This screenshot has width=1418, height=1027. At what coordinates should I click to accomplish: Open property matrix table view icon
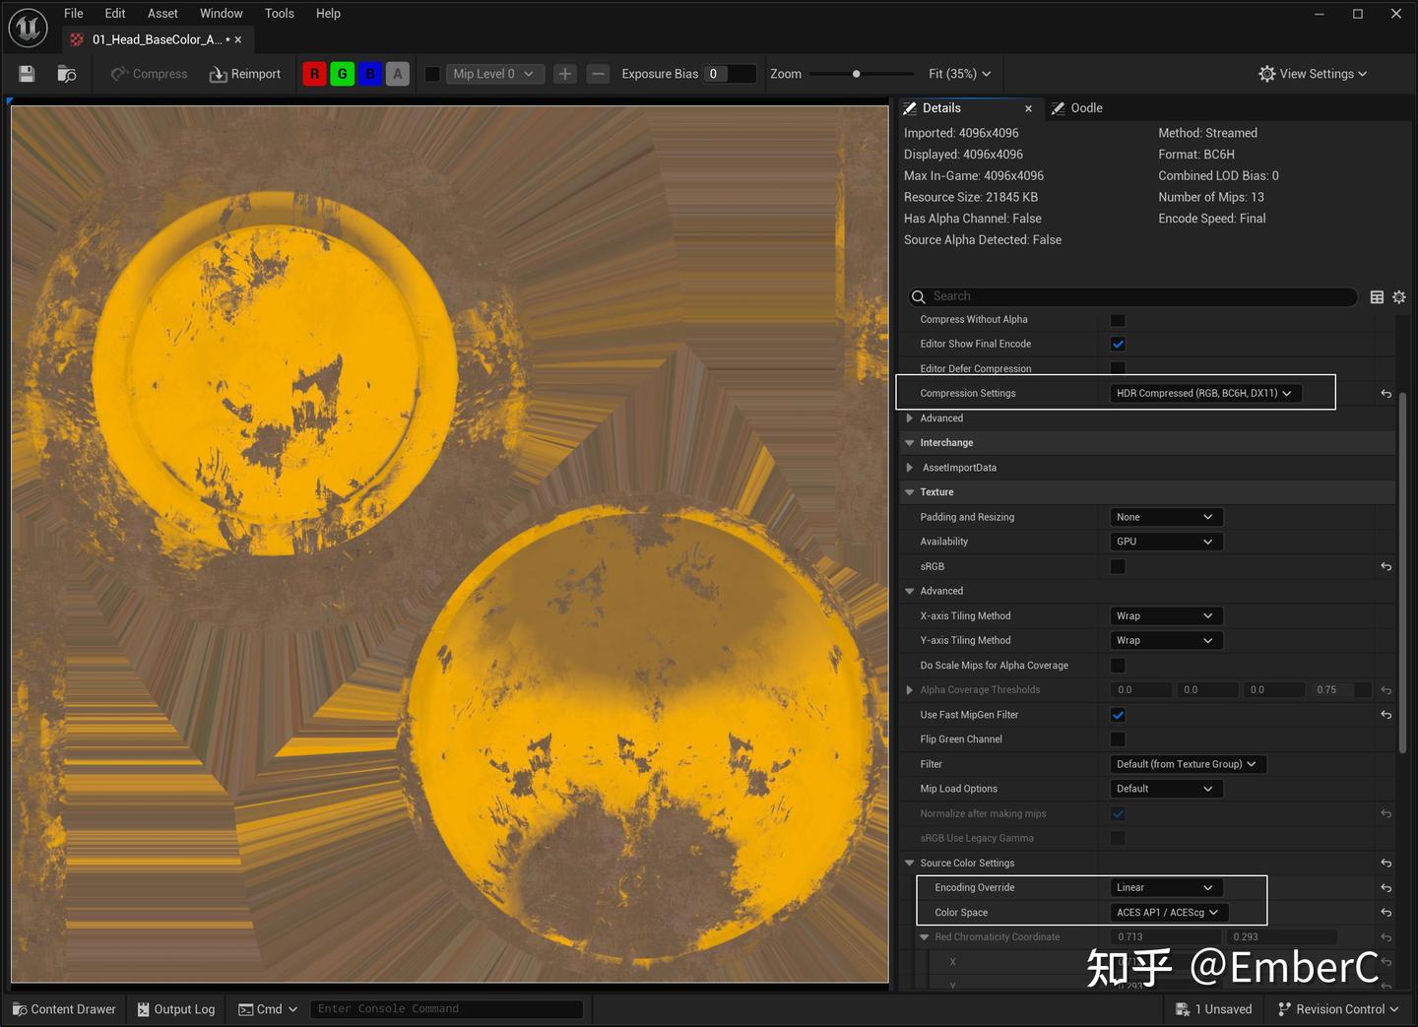(x=1377, y=296)
